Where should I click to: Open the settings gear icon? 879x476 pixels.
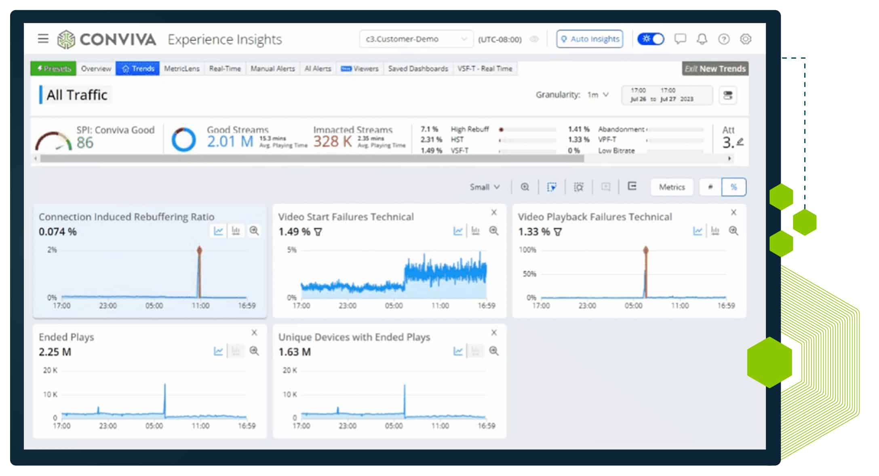coord(746,39)
